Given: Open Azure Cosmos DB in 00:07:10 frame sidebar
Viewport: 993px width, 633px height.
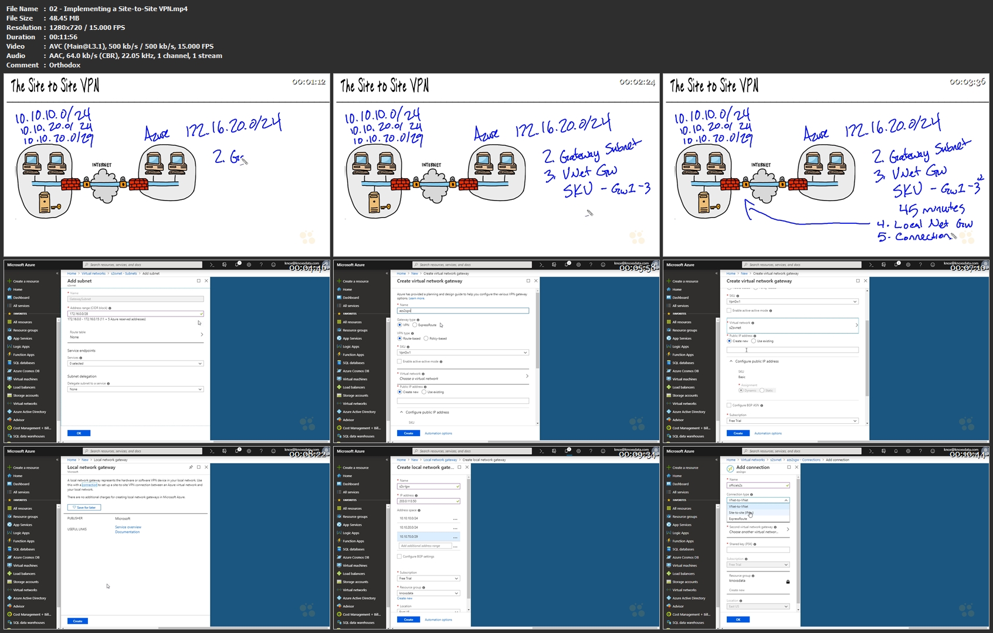Looking at the screenshot, I should coord(682,371).
